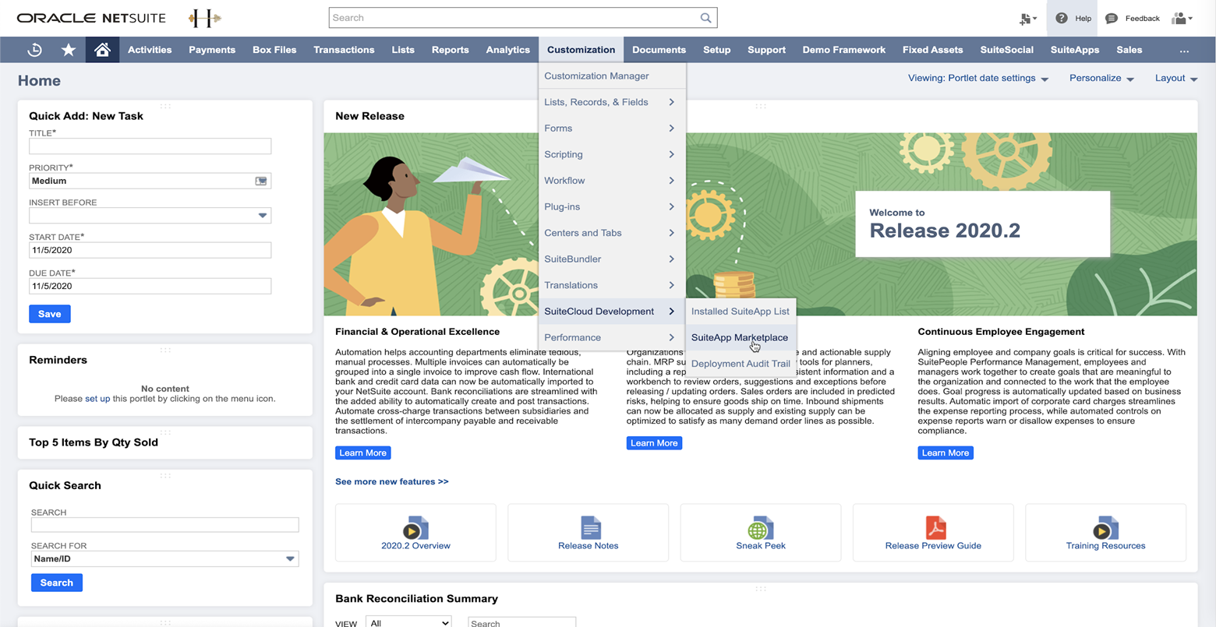Image resolution: width=1216 pixels, height=627 pixels.
Task: Open the Shortcuts star icon
Action: coord(69,50)
